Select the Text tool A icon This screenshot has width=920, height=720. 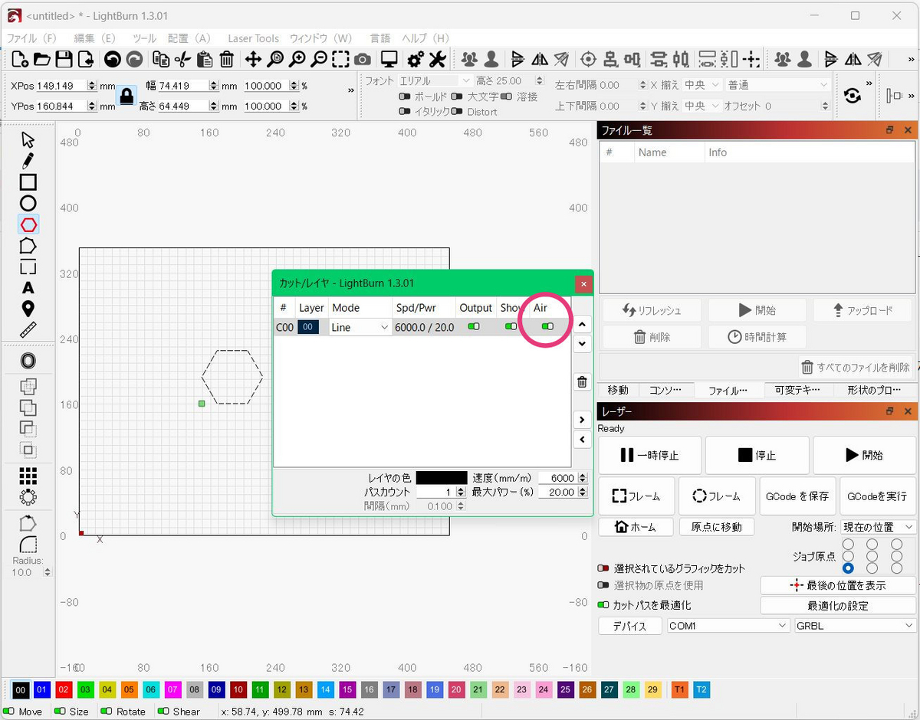click(x=28, y=288)
